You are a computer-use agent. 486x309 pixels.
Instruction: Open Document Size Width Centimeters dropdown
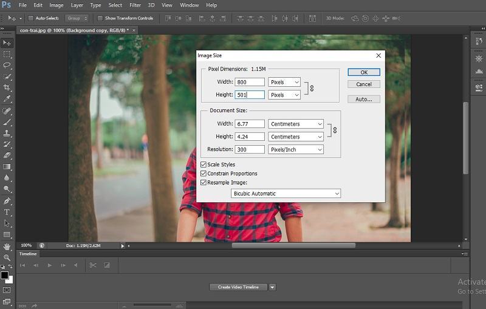[296, 124]
